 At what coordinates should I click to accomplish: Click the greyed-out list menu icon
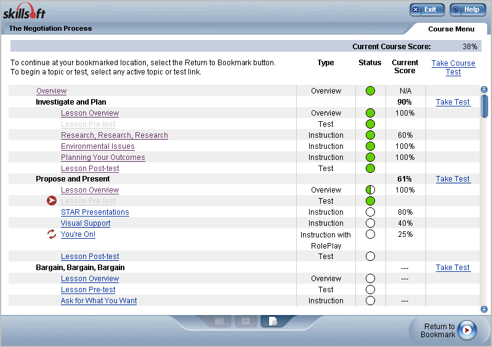(219, 321)
